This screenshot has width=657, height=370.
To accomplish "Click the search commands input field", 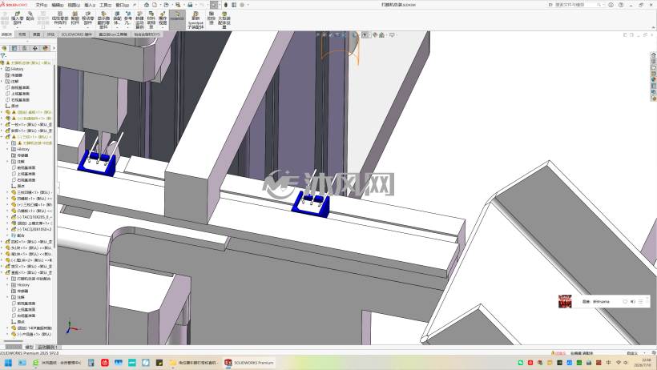I will [578, 5].
